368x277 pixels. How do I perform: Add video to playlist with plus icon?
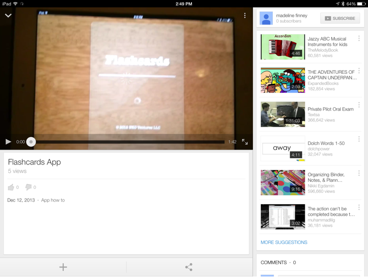(63, 267)
